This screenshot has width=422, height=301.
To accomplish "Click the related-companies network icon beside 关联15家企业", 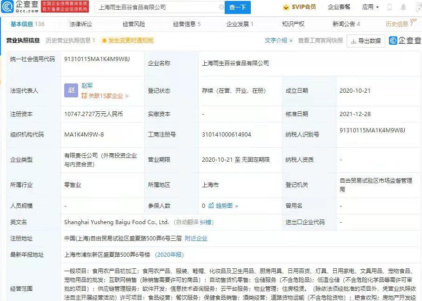I will pos(84,96).
